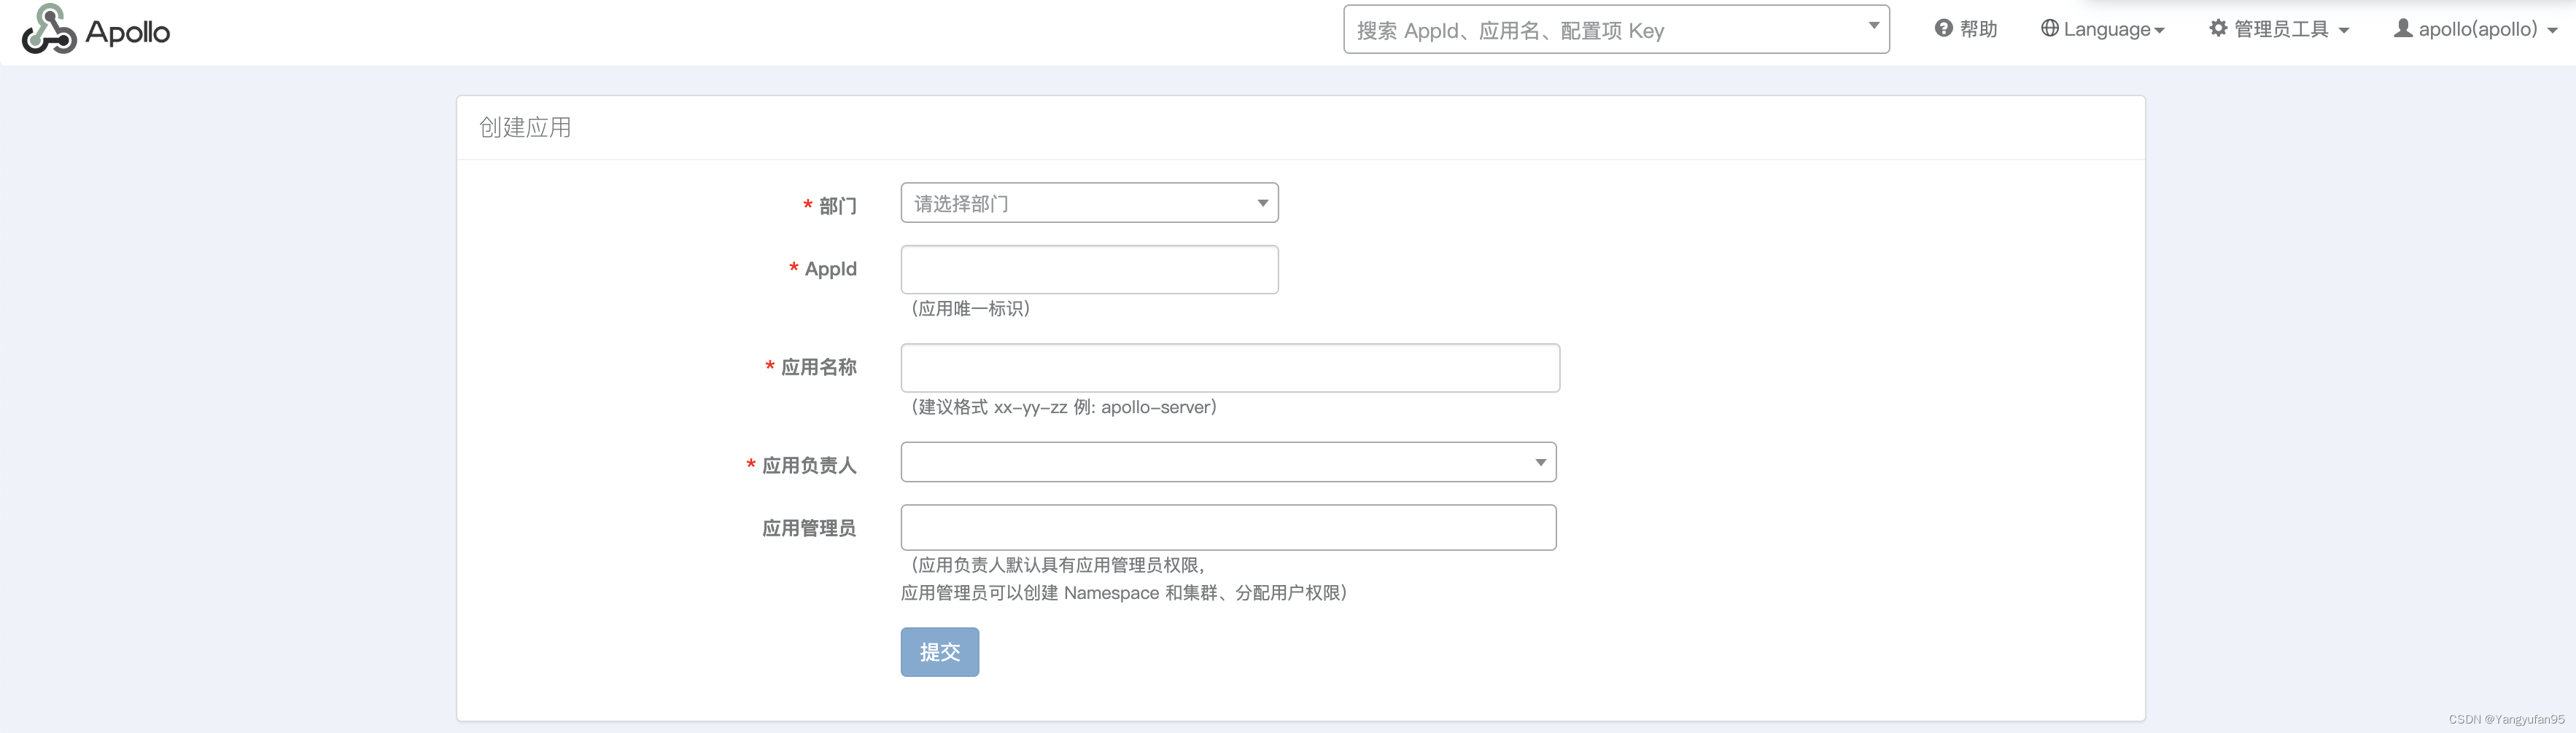Click inside the 应用管理员 input field
2576x733 pixels.
click(x=1228, y=528)
